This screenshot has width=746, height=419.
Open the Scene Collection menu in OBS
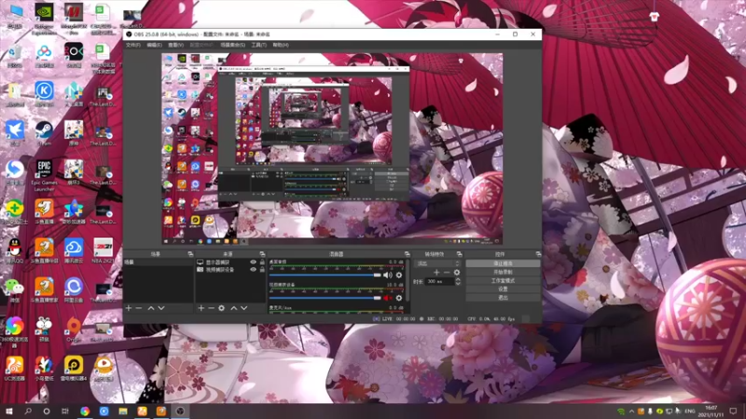coord(232,45)
